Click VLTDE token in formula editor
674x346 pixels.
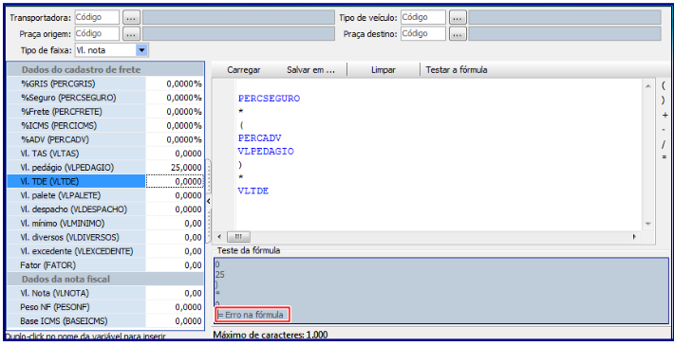tap(253, 191)
